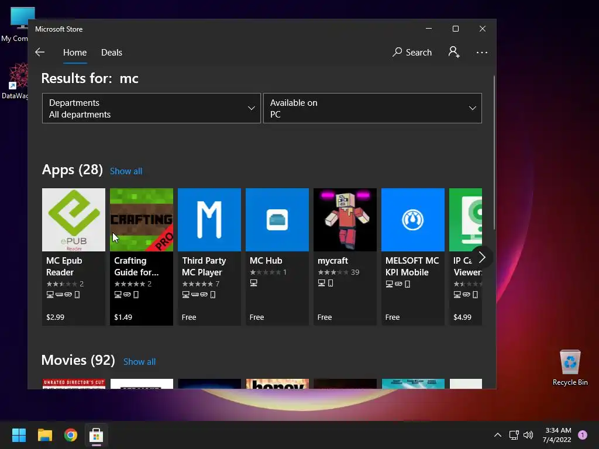
Task: Open IP Cam Viewer app tile
Action: point(465,257)
